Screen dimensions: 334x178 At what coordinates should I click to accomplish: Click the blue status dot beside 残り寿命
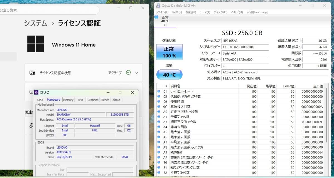click(158, 152)
